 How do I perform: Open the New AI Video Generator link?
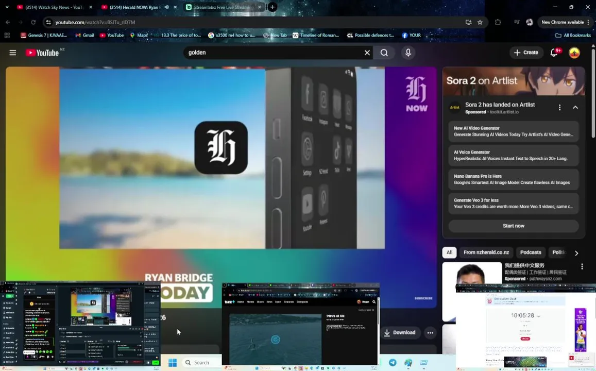coord(513,131)
